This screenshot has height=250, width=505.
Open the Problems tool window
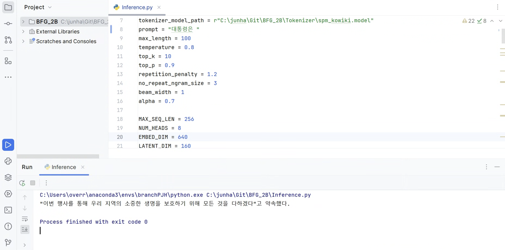8,226
